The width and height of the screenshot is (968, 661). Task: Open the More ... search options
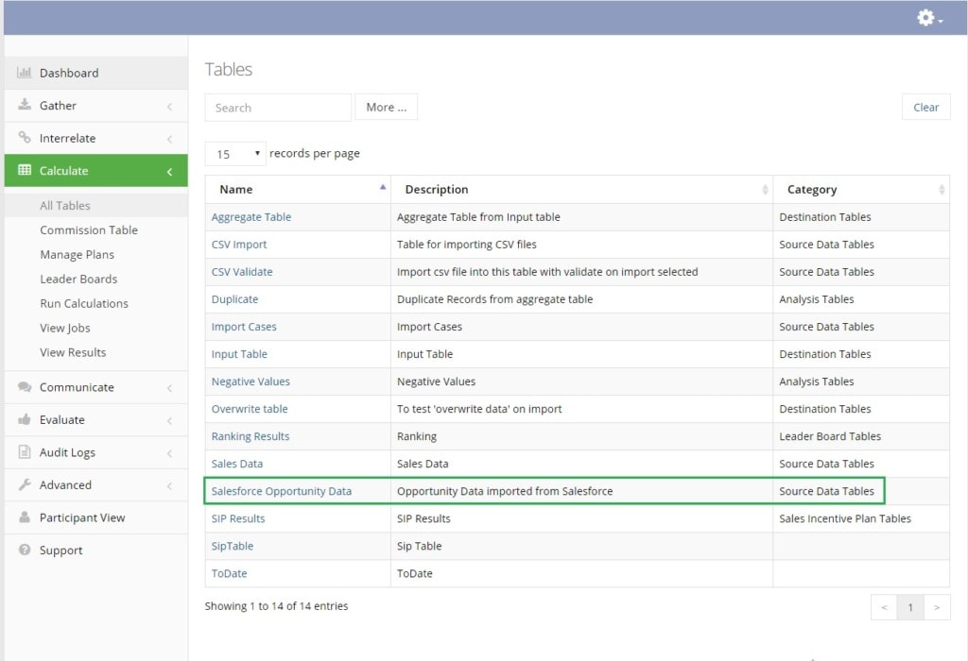click(x=386, y=108)
